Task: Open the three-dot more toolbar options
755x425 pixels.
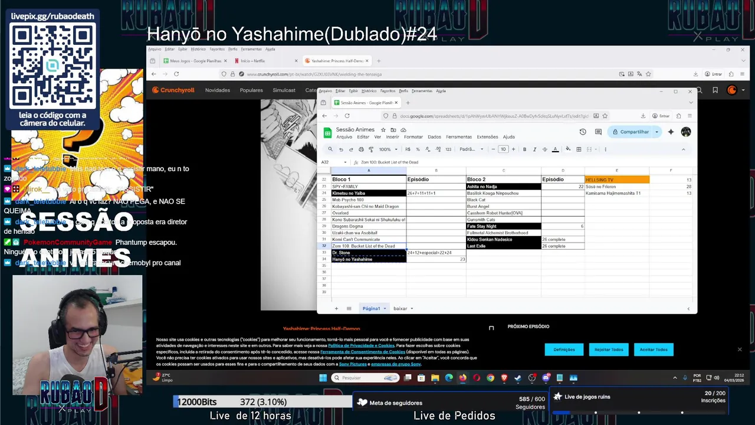Action: (x=605, y=149)
